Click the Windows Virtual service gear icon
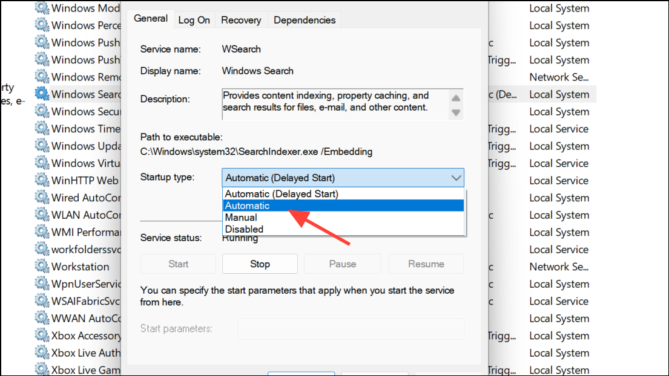Image resolution: width=669 pixels, height=376 pixels. pyautogui.click(x=42, y=163)
